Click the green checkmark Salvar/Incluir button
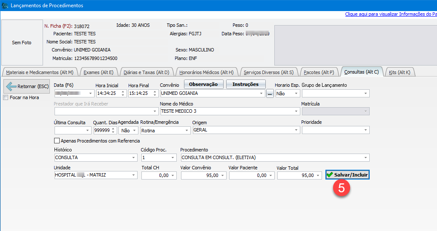This screenshot has width=437, height=231. (x=347, y=175)
